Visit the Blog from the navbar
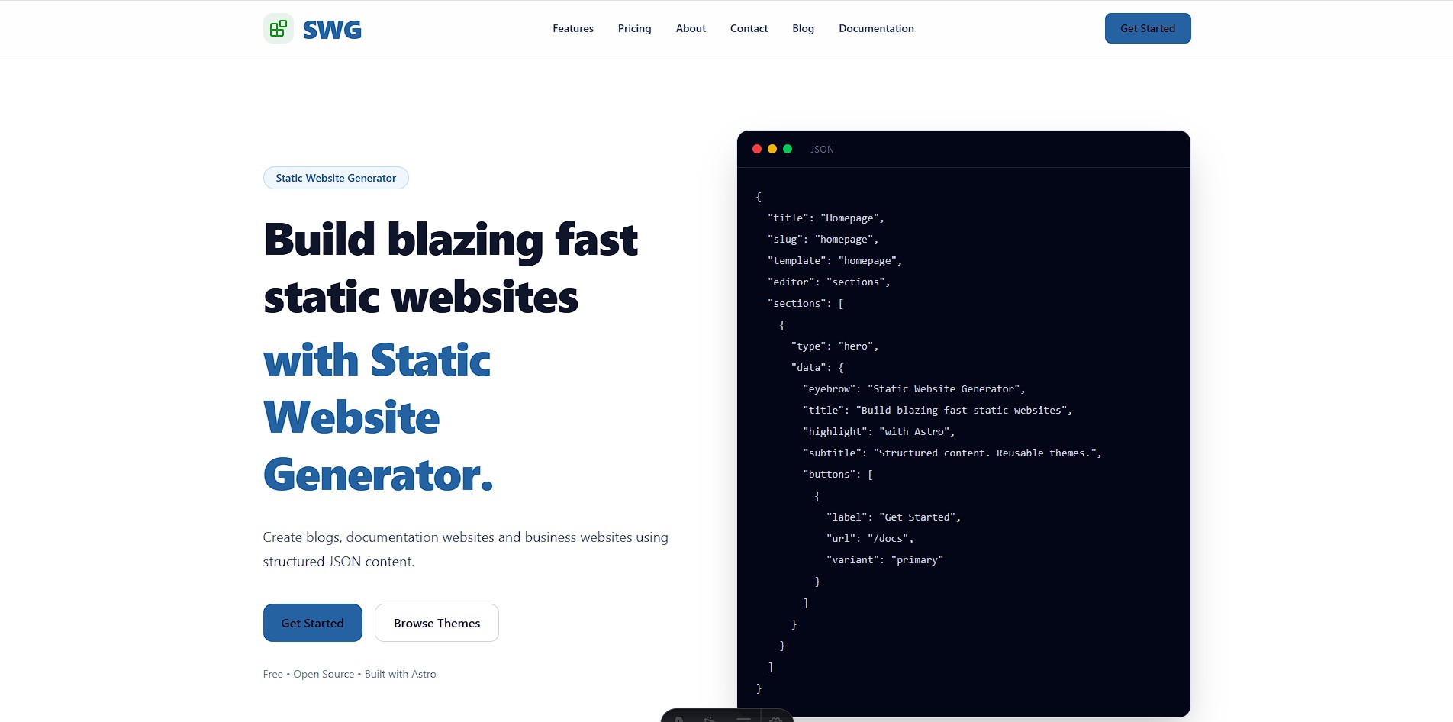1453x722 pixels. click(804, 28)
